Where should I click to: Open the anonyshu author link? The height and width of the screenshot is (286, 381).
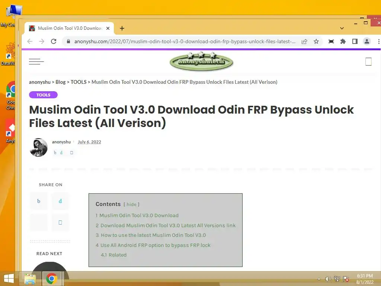click(x=61, y=142)
